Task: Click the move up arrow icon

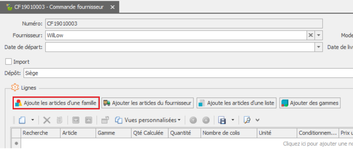Action: [193, 120]
